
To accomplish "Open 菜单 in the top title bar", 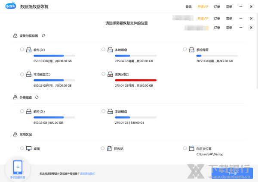I will 229,6.
